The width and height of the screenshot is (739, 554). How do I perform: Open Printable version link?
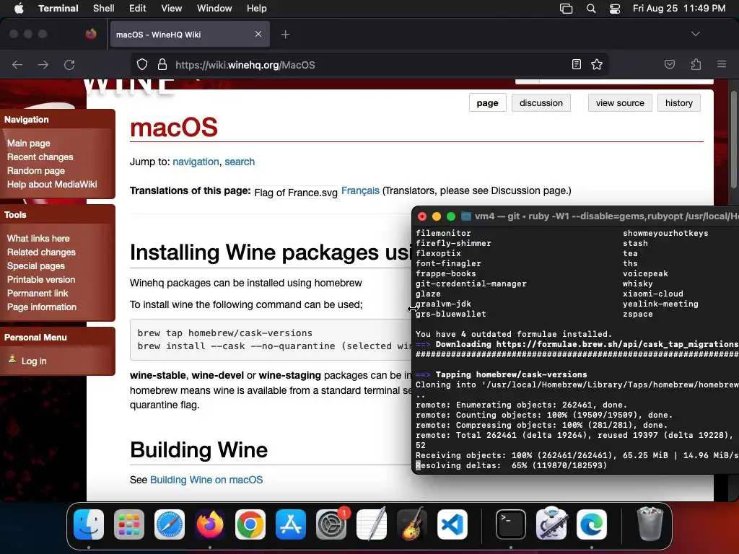41,279
